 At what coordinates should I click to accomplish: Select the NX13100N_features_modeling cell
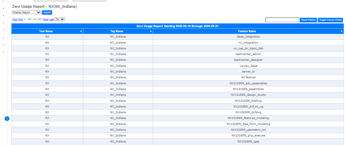[x=248, y=118]
